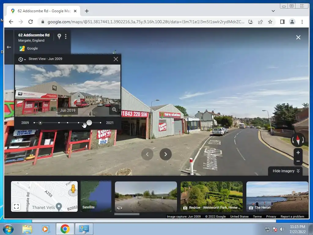The width and height of the screenshot is (313, 235).
Task: Click the lock icon in address bar
Action: coord(42,22)
